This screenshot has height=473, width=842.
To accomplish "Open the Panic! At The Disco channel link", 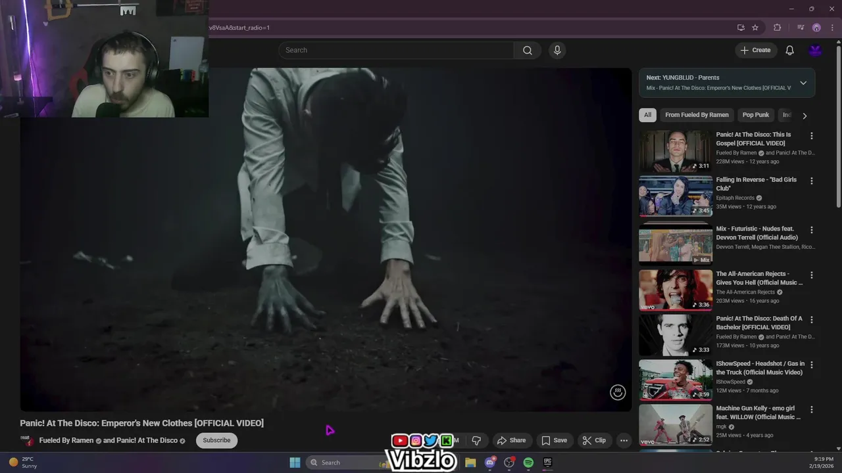I will [x=147, y=440].
